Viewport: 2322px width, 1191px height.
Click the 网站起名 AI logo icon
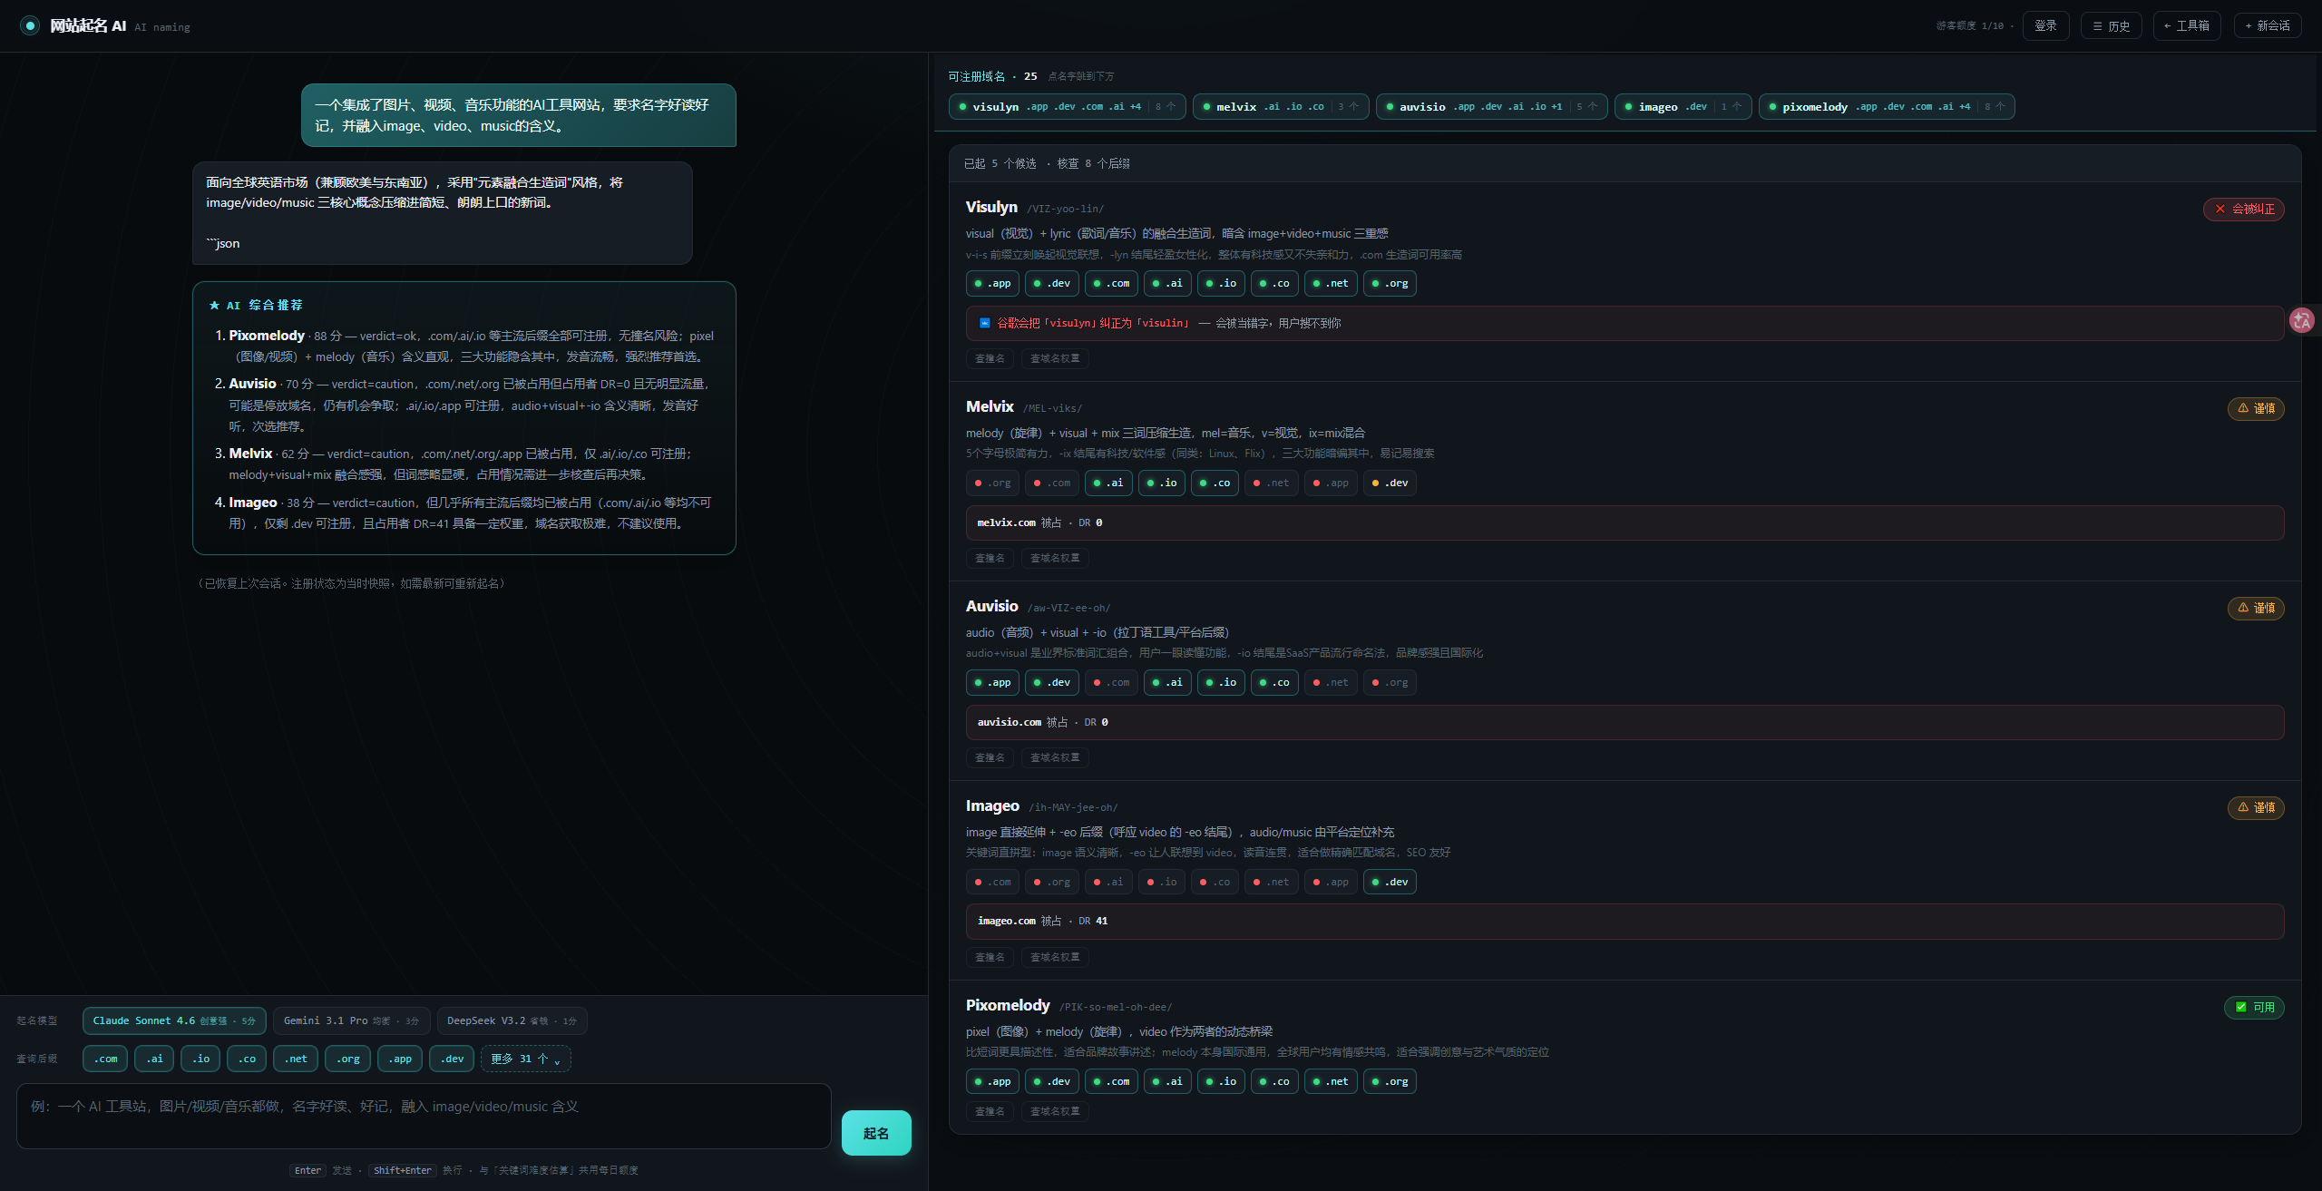click(30, 25)
